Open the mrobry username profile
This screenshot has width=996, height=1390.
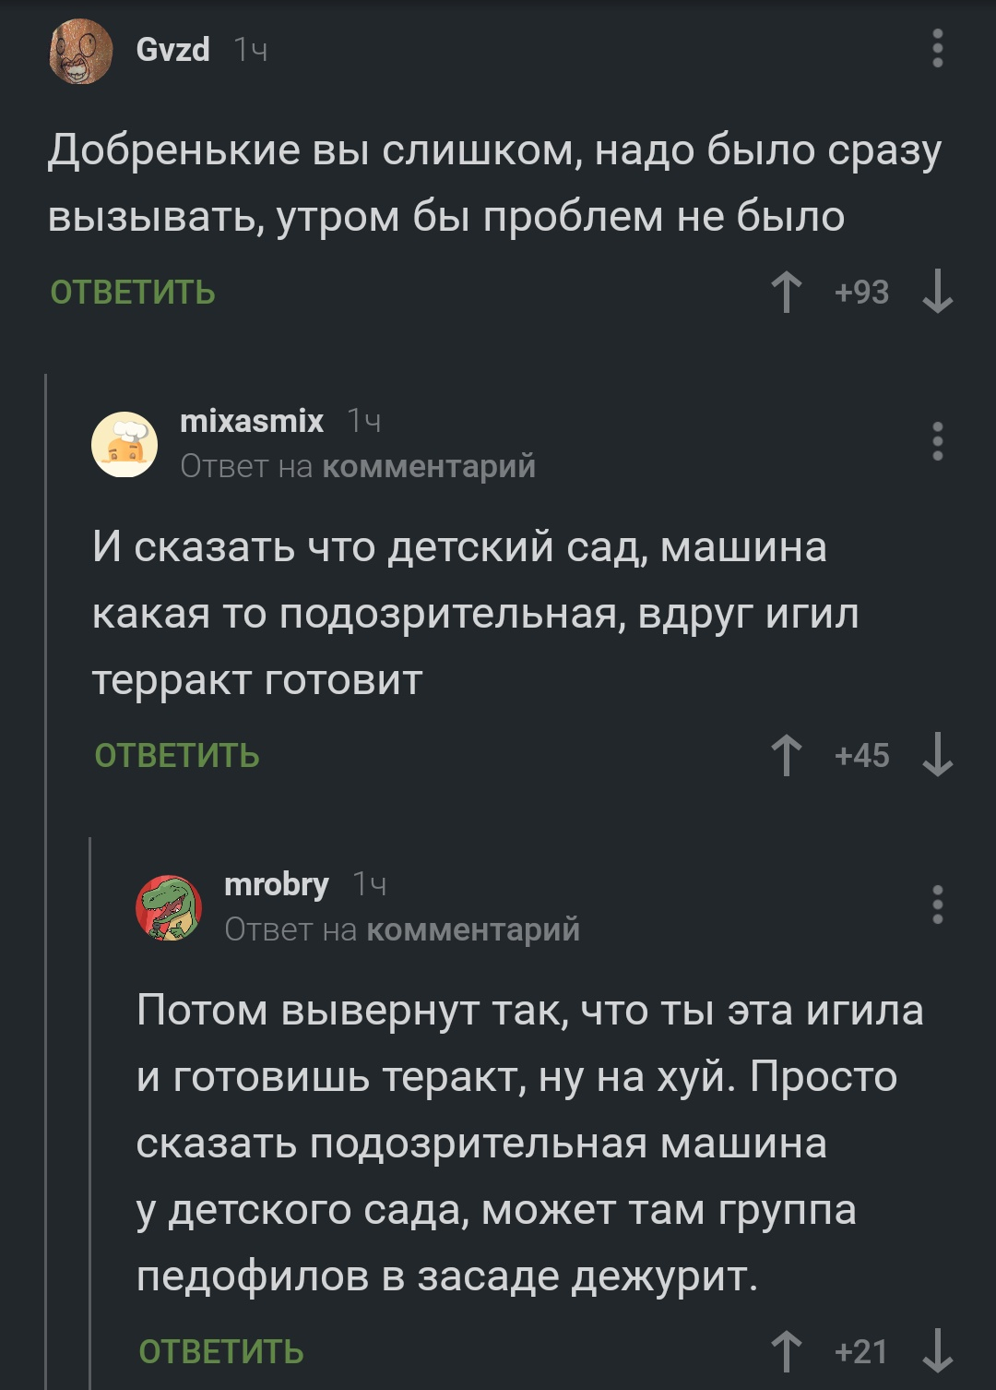[x=276, y=884]
